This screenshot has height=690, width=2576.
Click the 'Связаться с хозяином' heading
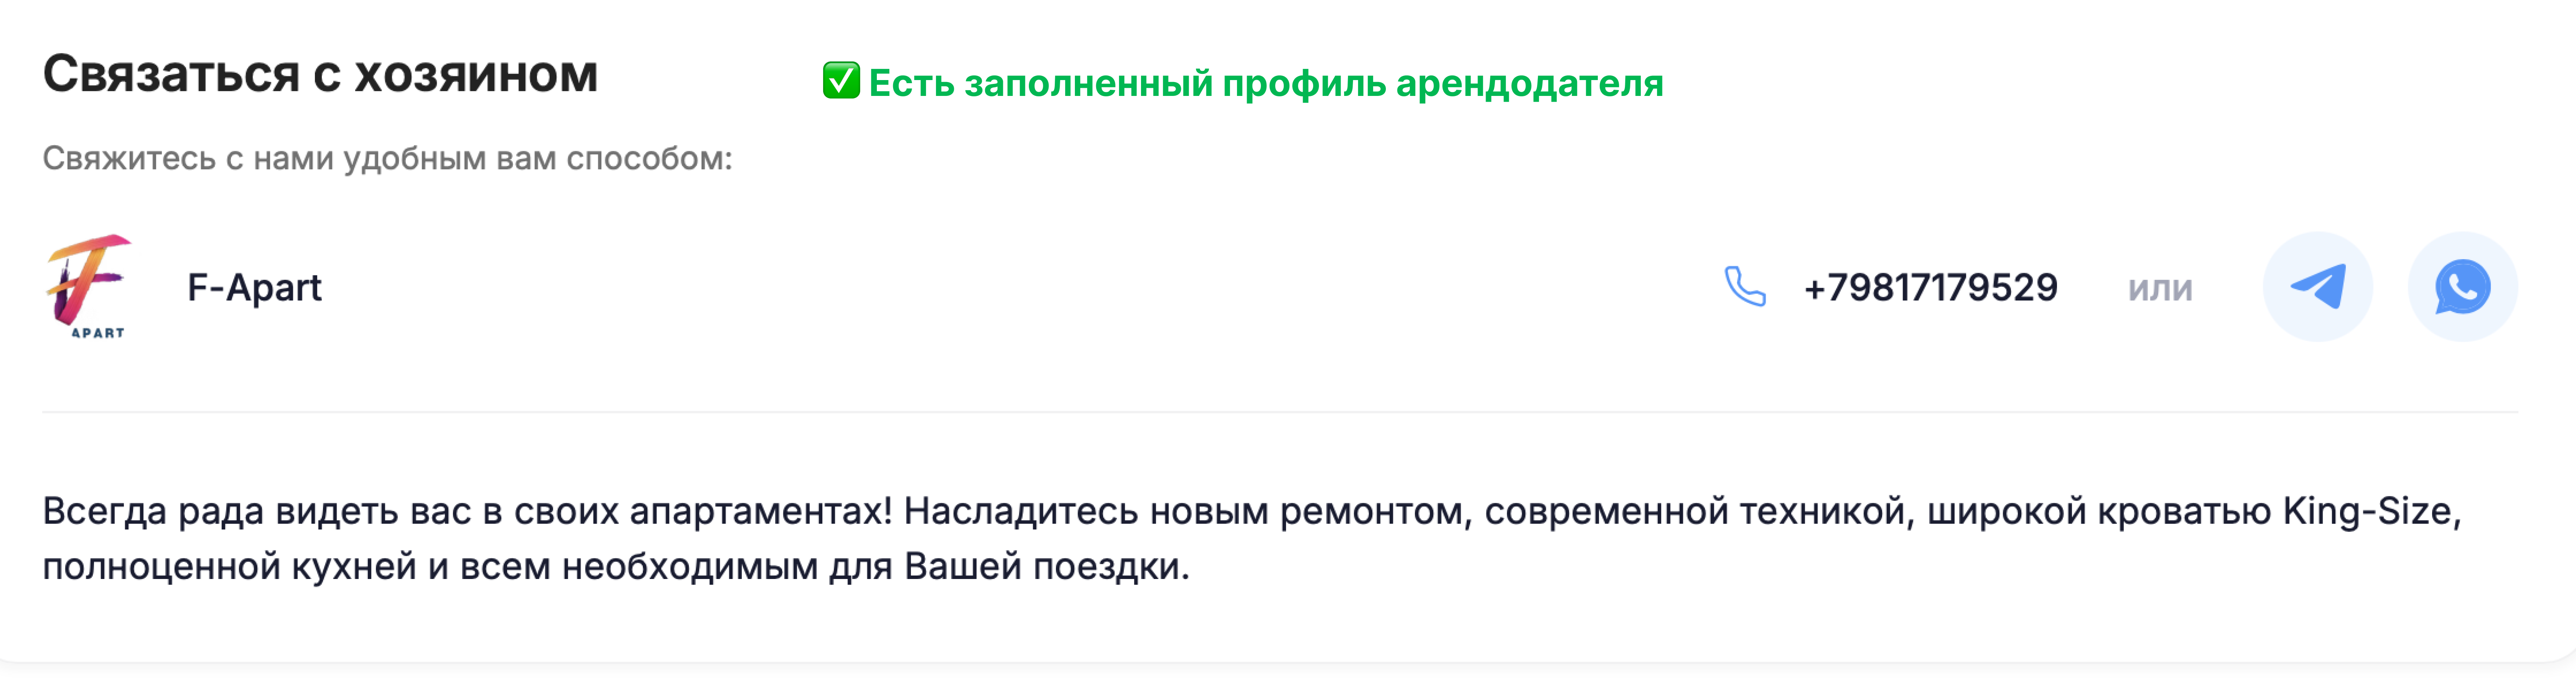pos(320,74)
